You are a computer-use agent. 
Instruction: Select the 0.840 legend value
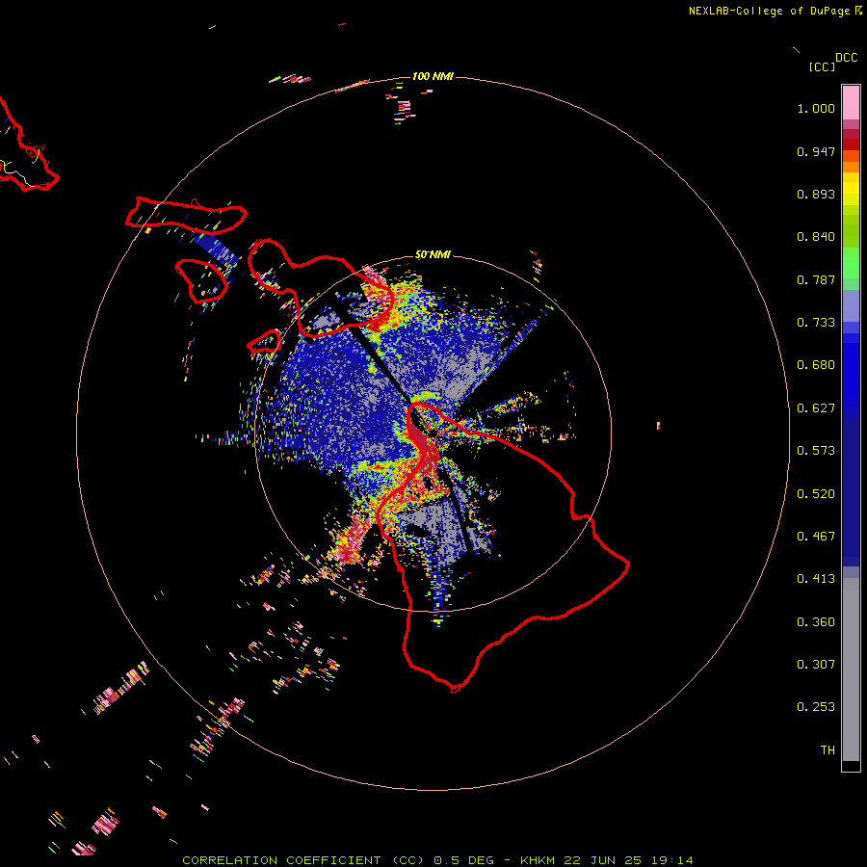(x=816, y=237)
